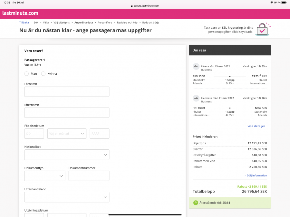290x217 pixels.
Task: Click the green remaining time clock icon
Action: tap(196, 203)
